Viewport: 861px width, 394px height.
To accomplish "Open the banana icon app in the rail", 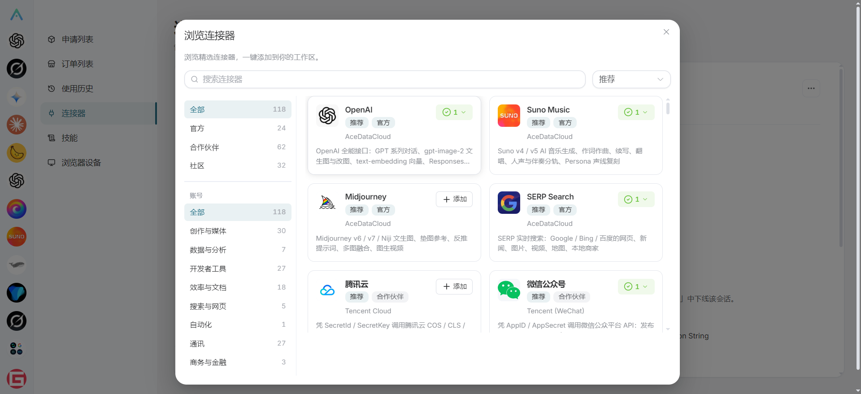I will click(x=17, y=153).
